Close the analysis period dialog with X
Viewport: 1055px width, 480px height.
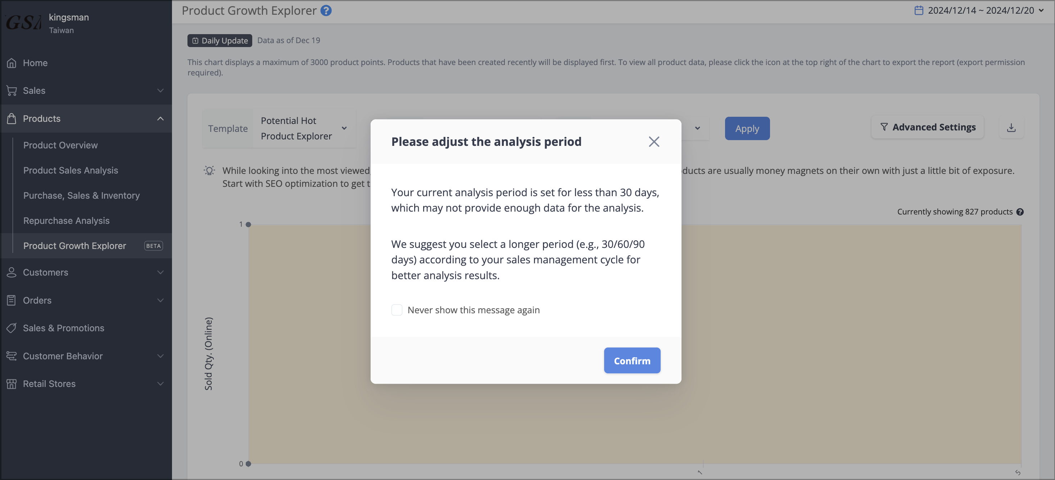(654, 142)
